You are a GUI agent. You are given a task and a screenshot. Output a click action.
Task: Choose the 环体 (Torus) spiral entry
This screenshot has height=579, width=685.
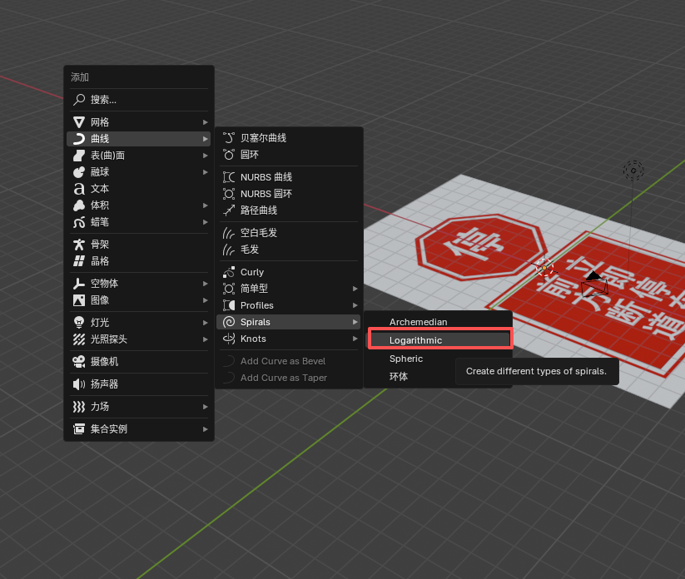pos(399,377)
